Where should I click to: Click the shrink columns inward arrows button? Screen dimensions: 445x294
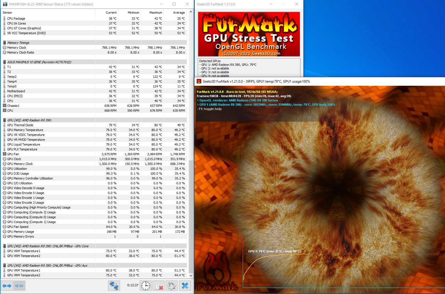point(19,285)
